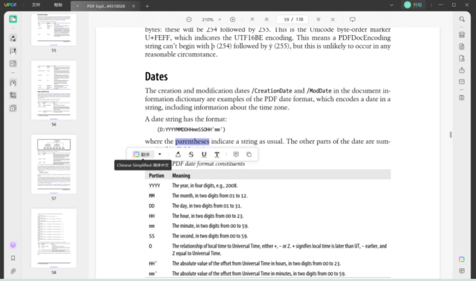Open attachments panel paperclip icon
Screen dimensions: 476x281
click(13, 271)
